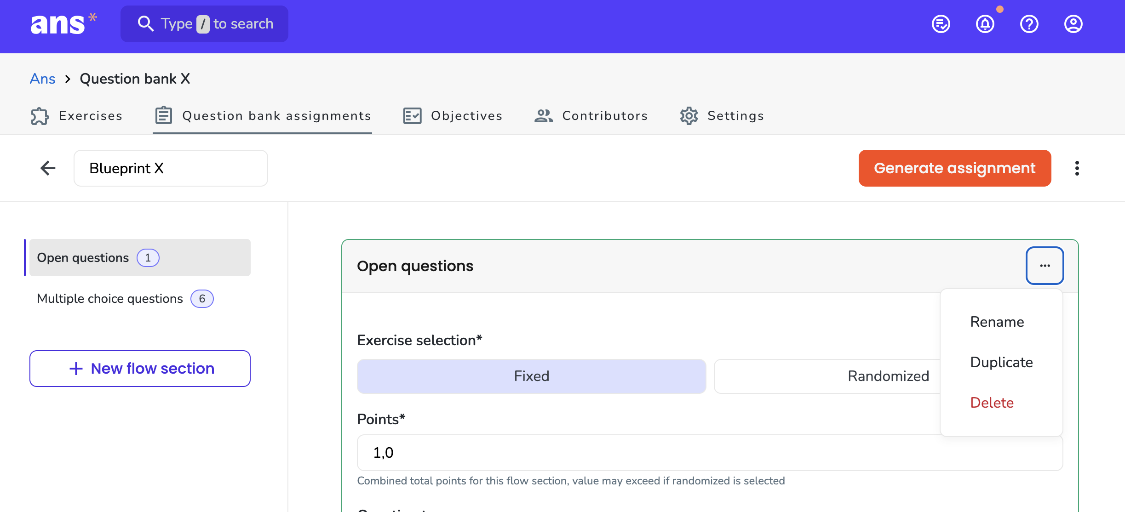Select Randomized exercise selection
Screen dimensions: 1125x512
click(888, 376)
